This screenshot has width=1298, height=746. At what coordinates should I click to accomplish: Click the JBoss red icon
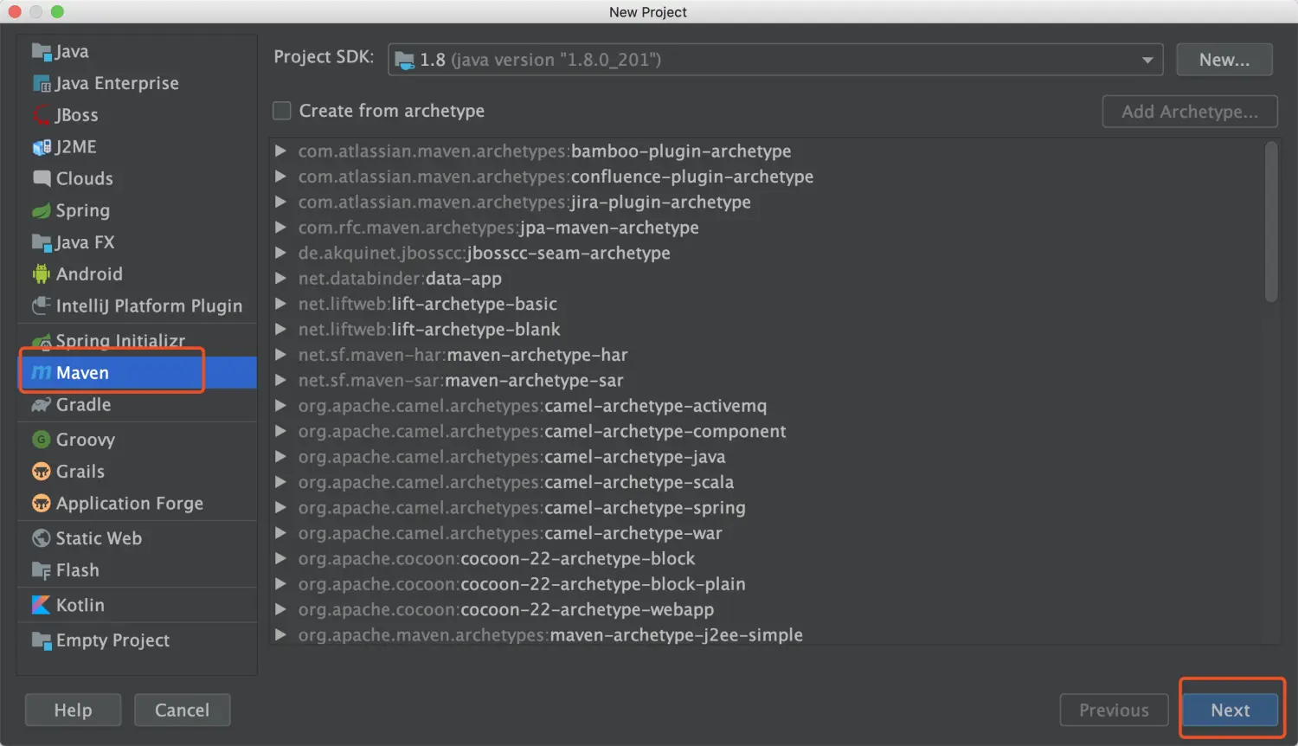pos(42,115)
